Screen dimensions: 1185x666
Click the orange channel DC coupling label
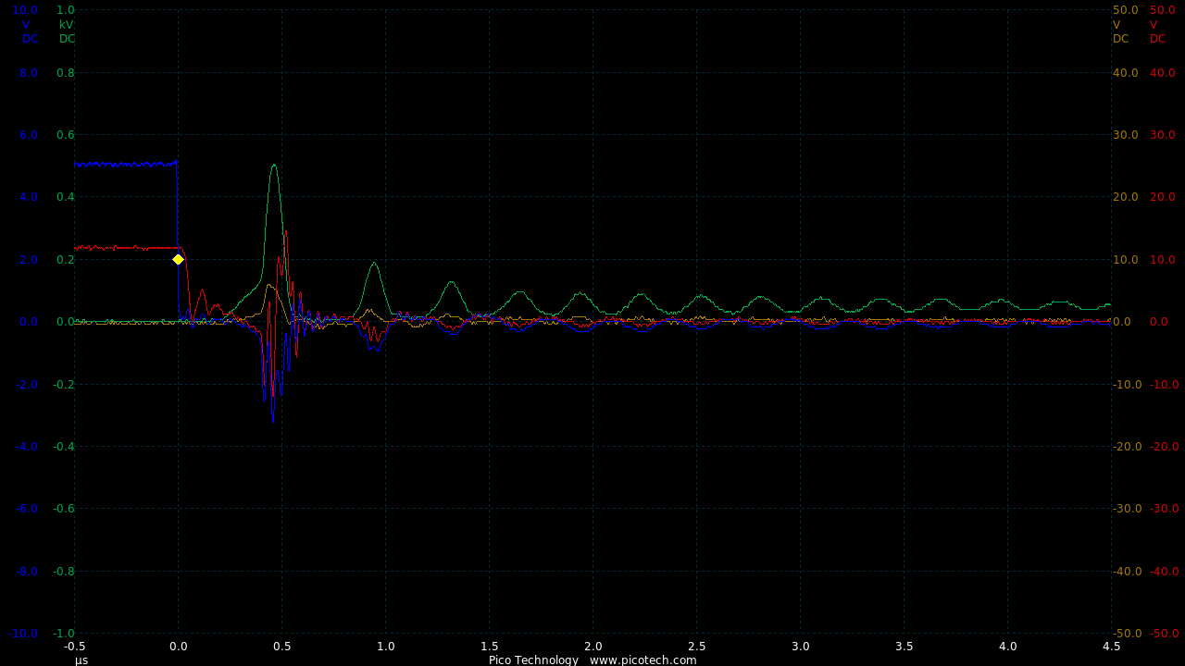click(x=1121, y=39)
